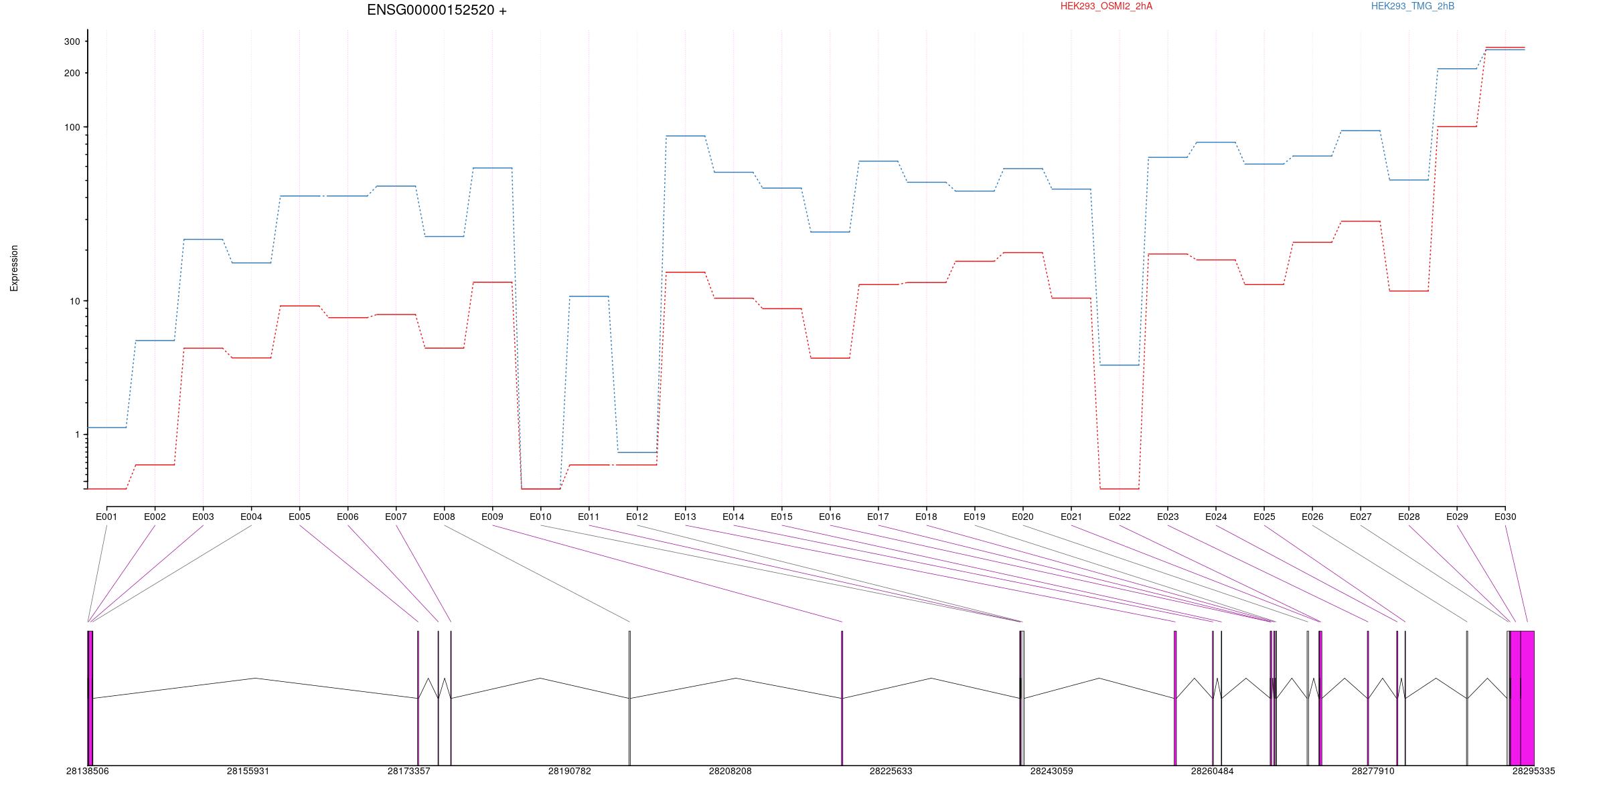This screenshot has width=1607, height=803.
Task: Click the blue expression segment above E022
Action: pos(1120,365)
